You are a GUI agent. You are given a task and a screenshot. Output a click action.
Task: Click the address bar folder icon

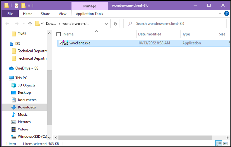pyautogui.click(x=38, y=23)
